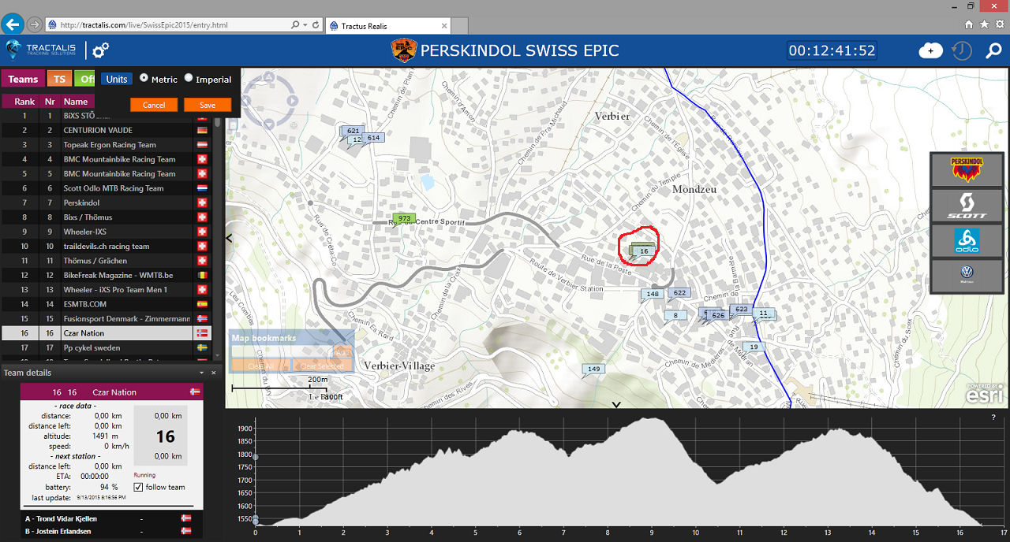Select the Imperial radio button
The height and width of the screenshot is (542, 1010).
(x=189, y=78)
